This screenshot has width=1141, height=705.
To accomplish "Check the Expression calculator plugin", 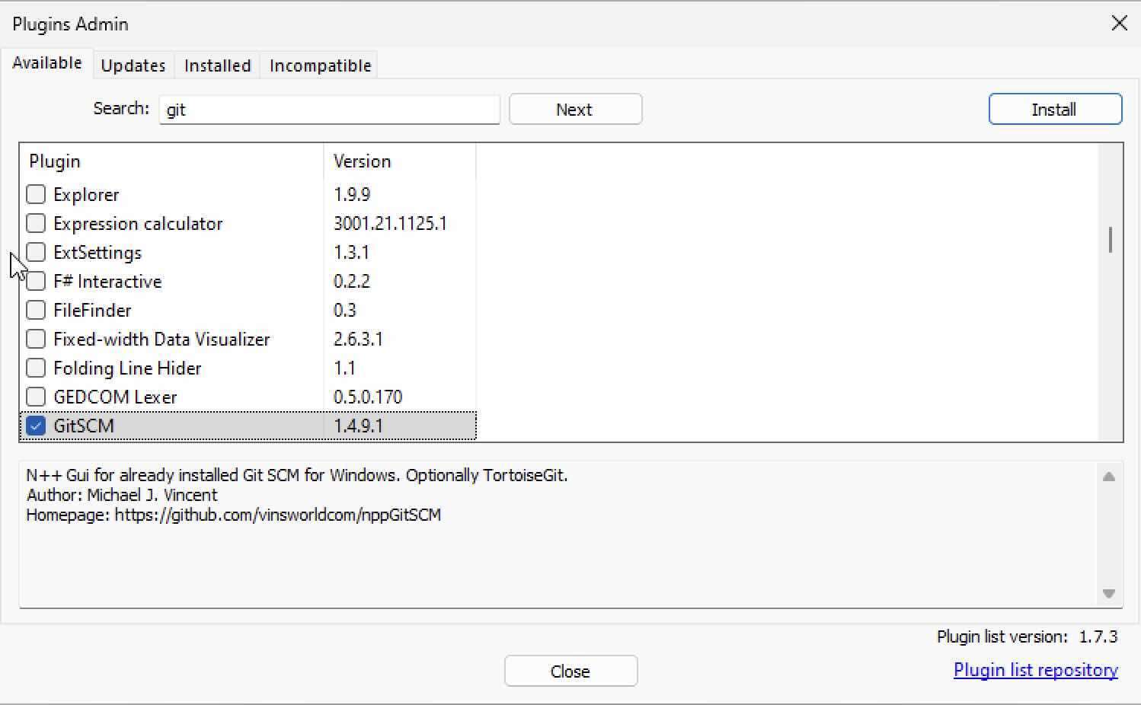I will (36, 223).
